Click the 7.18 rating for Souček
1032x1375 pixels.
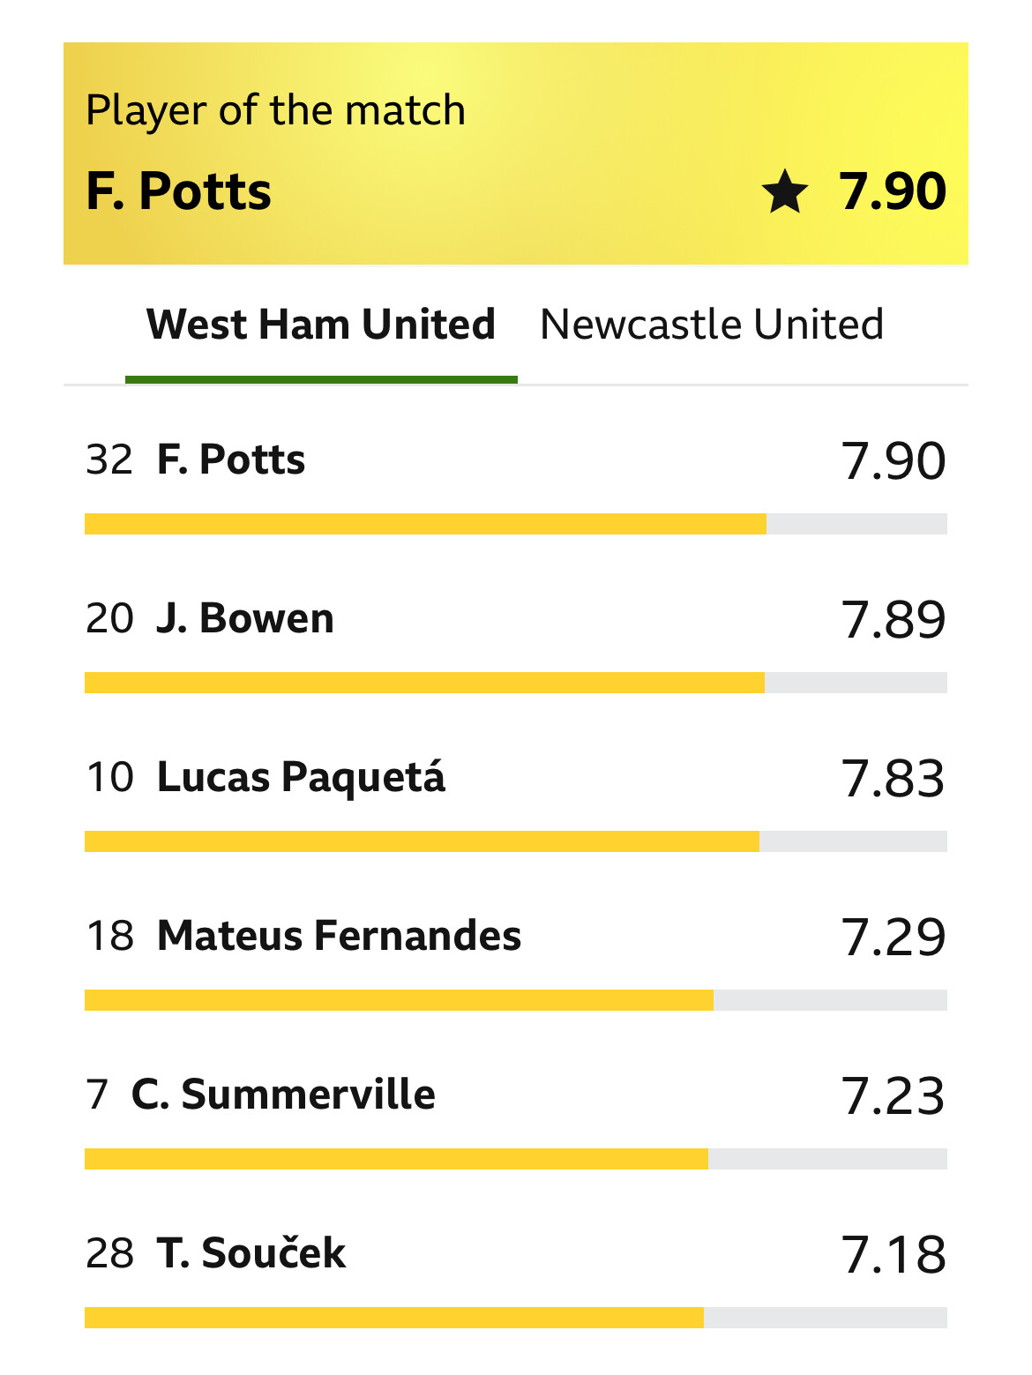click(x=893, y=1254)
